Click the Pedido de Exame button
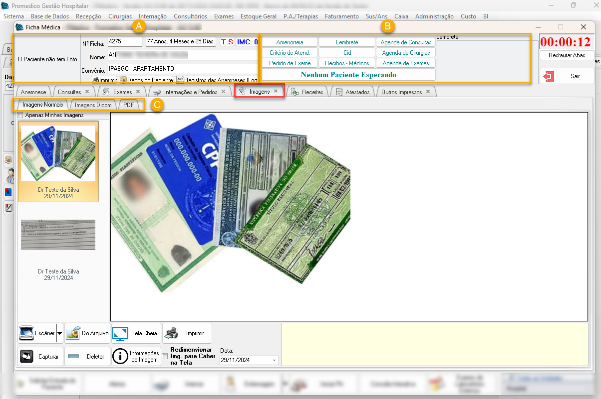Viewport: 601px width, 399px height. pos(290,63)
